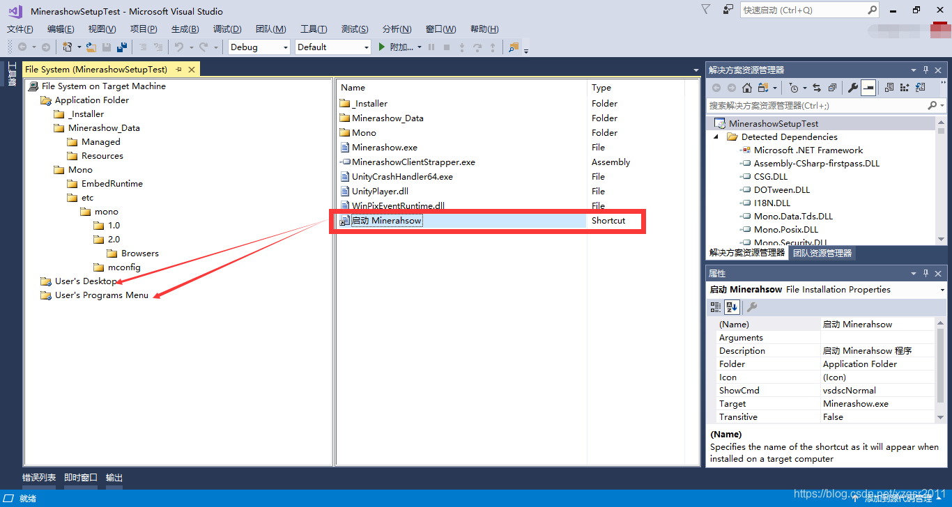This screenshot has height=507, width=952.
Task: Pin the Solution Explorer panel
Action: tap(926, 70)
